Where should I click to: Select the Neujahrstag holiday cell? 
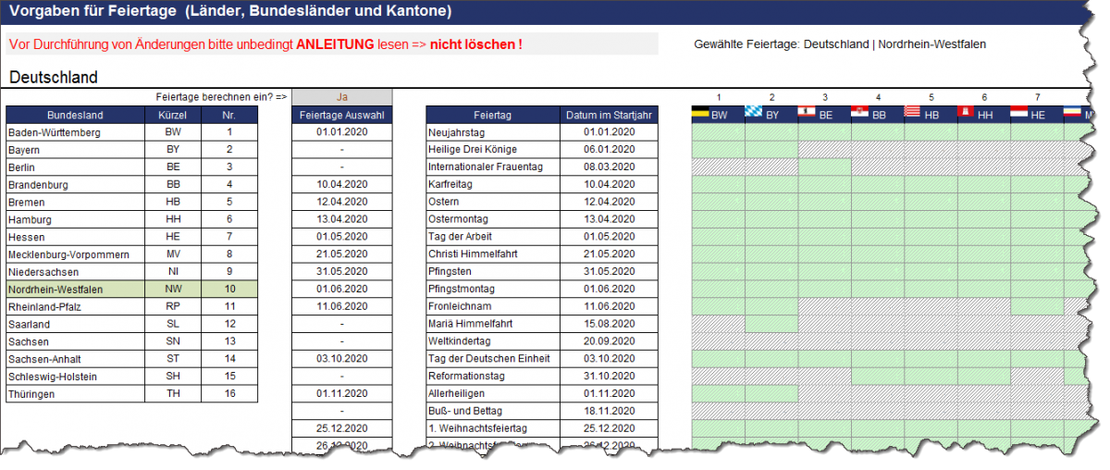[492, 132]
